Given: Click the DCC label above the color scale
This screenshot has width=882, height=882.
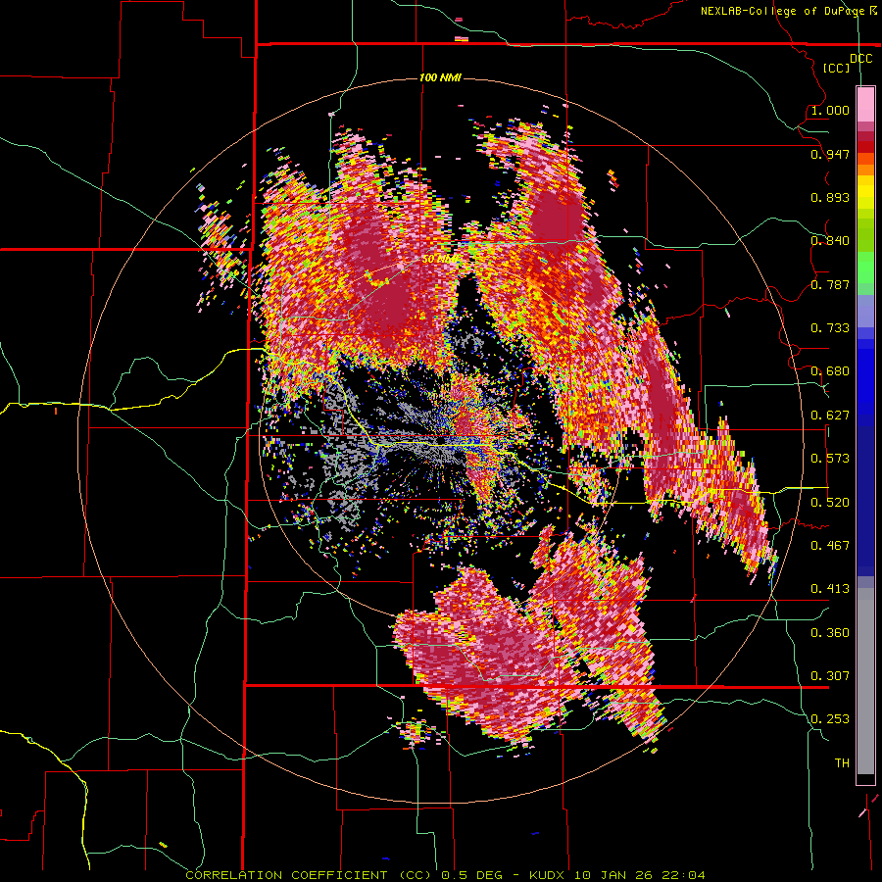Looking at the screenshot, I should [860, 59].
